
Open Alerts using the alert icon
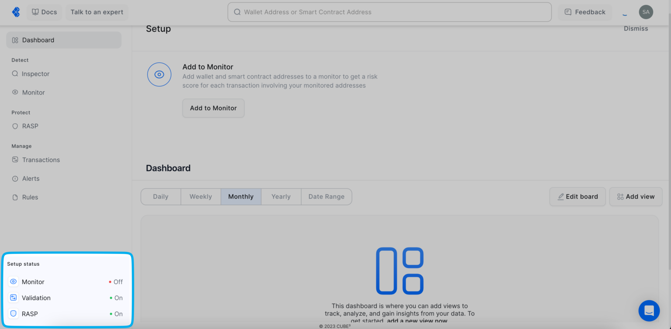tap(14, 178)
